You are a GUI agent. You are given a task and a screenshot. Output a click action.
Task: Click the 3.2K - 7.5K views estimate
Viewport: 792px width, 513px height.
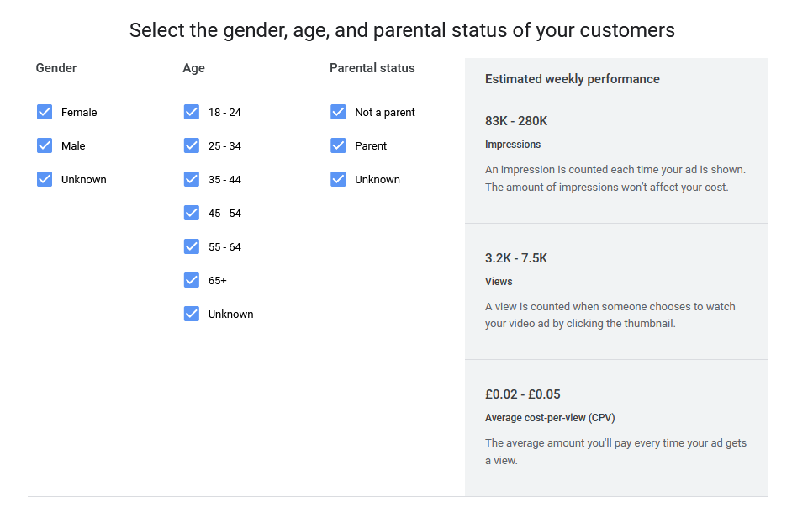coord(516,258)
